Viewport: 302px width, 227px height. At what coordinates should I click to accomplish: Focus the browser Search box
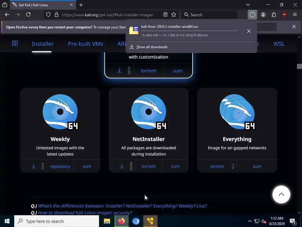[209, 15]
